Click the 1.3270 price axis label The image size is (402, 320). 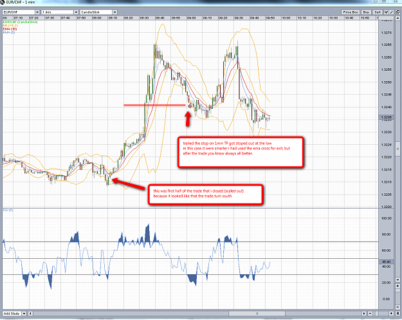(x=387, y=33)
